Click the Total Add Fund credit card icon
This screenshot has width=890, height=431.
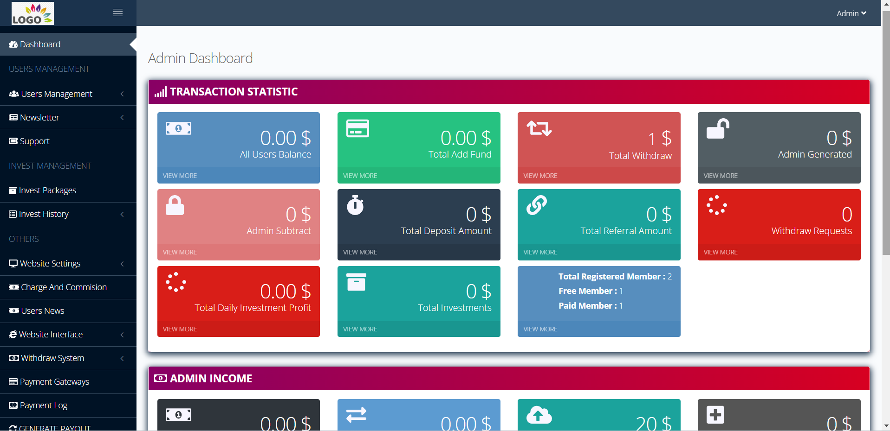pyautogui.click(x=357, y=128)
